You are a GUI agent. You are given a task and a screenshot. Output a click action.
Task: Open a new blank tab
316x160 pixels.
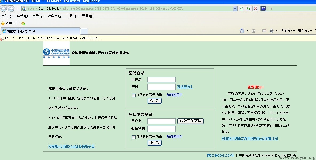point(84,31)
